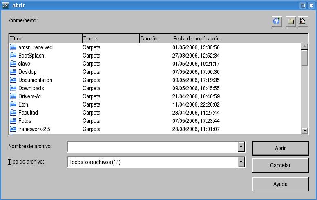Click the create new folder icon
This screenshot has height=200, width=317.
[x=290, y=21]
